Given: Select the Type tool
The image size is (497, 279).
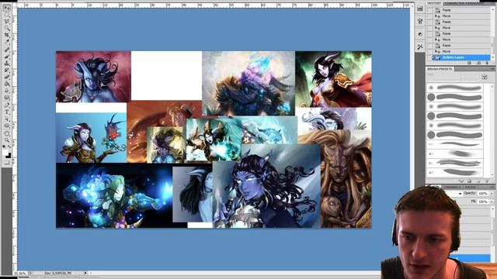Looking at the screenshot, I should coord(7,112).
